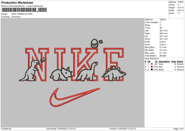Click the long-neck brontosaurus in the design
This screenshot has height=131, width=185.
click(87, 71)
